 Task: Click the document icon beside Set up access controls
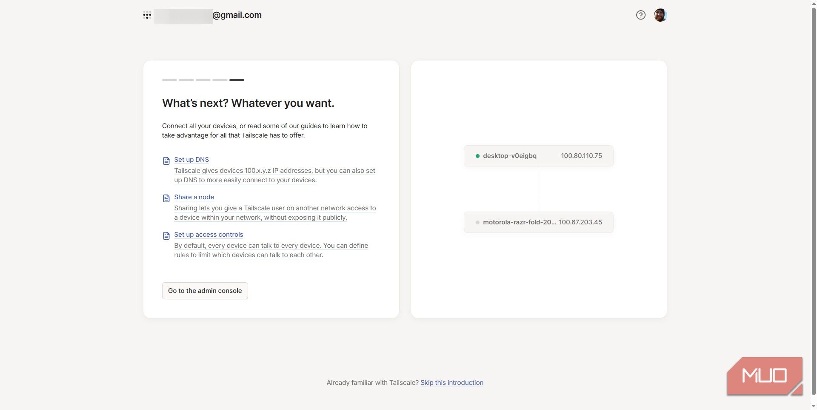click(x=166, y=236)
